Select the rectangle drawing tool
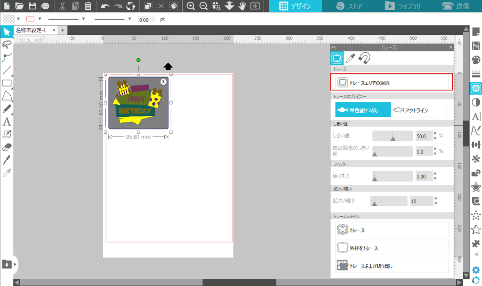Viewport: 482px width, 286px height. tap(7, 83)
